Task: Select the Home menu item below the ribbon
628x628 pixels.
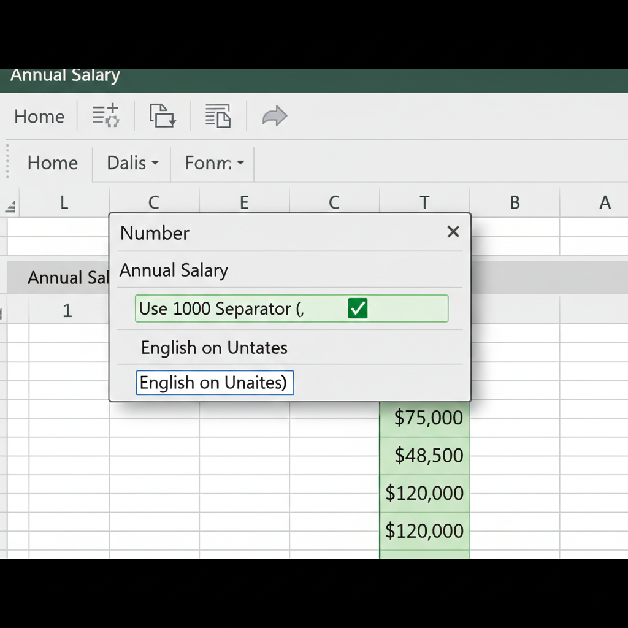Action: pyautogui.click(x=52, y=163)
